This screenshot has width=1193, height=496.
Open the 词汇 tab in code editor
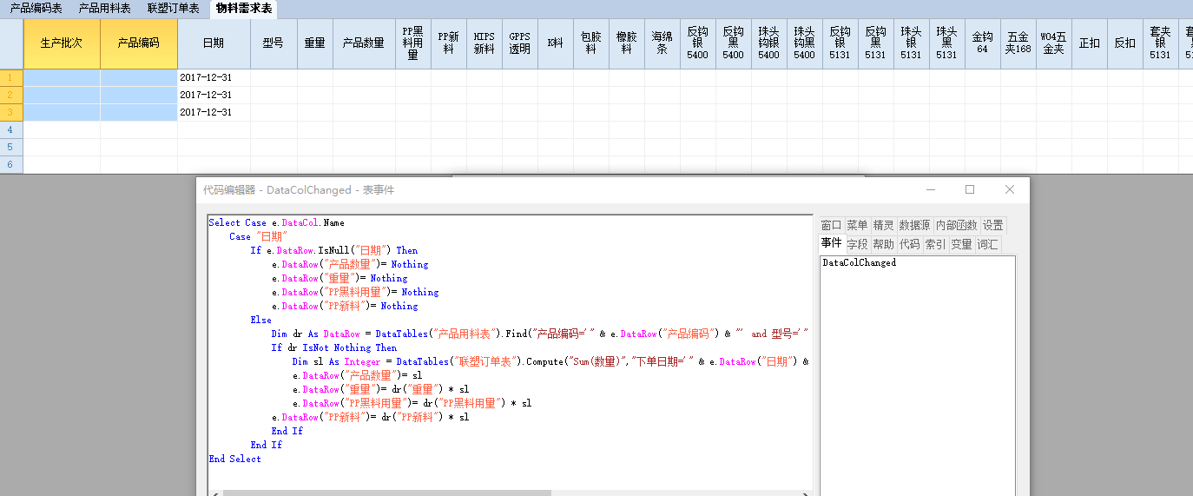987,245
